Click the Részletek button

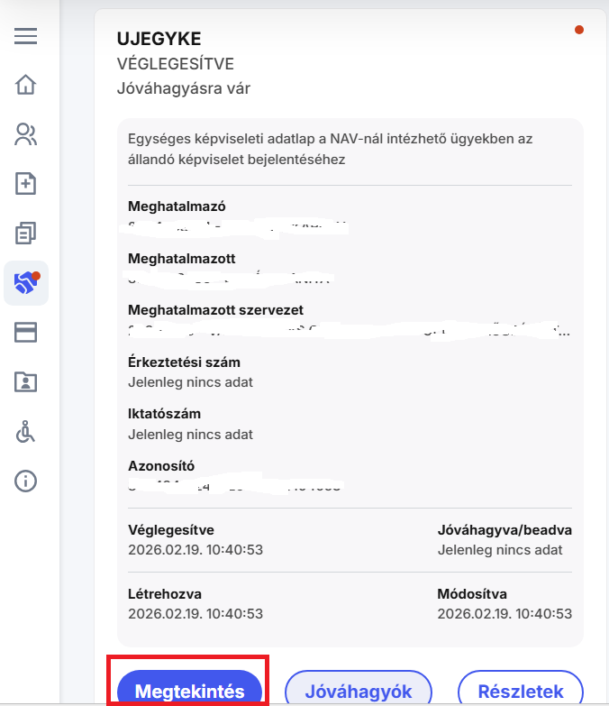tap(520, 692)
